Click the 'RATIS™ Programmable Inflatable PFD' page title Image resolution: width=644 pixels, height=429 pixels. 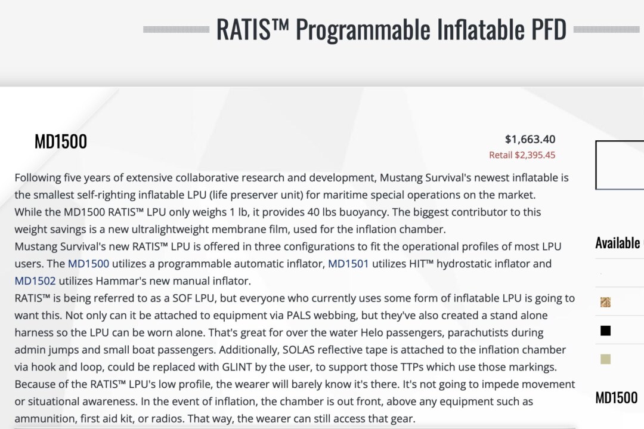[391, 30]
